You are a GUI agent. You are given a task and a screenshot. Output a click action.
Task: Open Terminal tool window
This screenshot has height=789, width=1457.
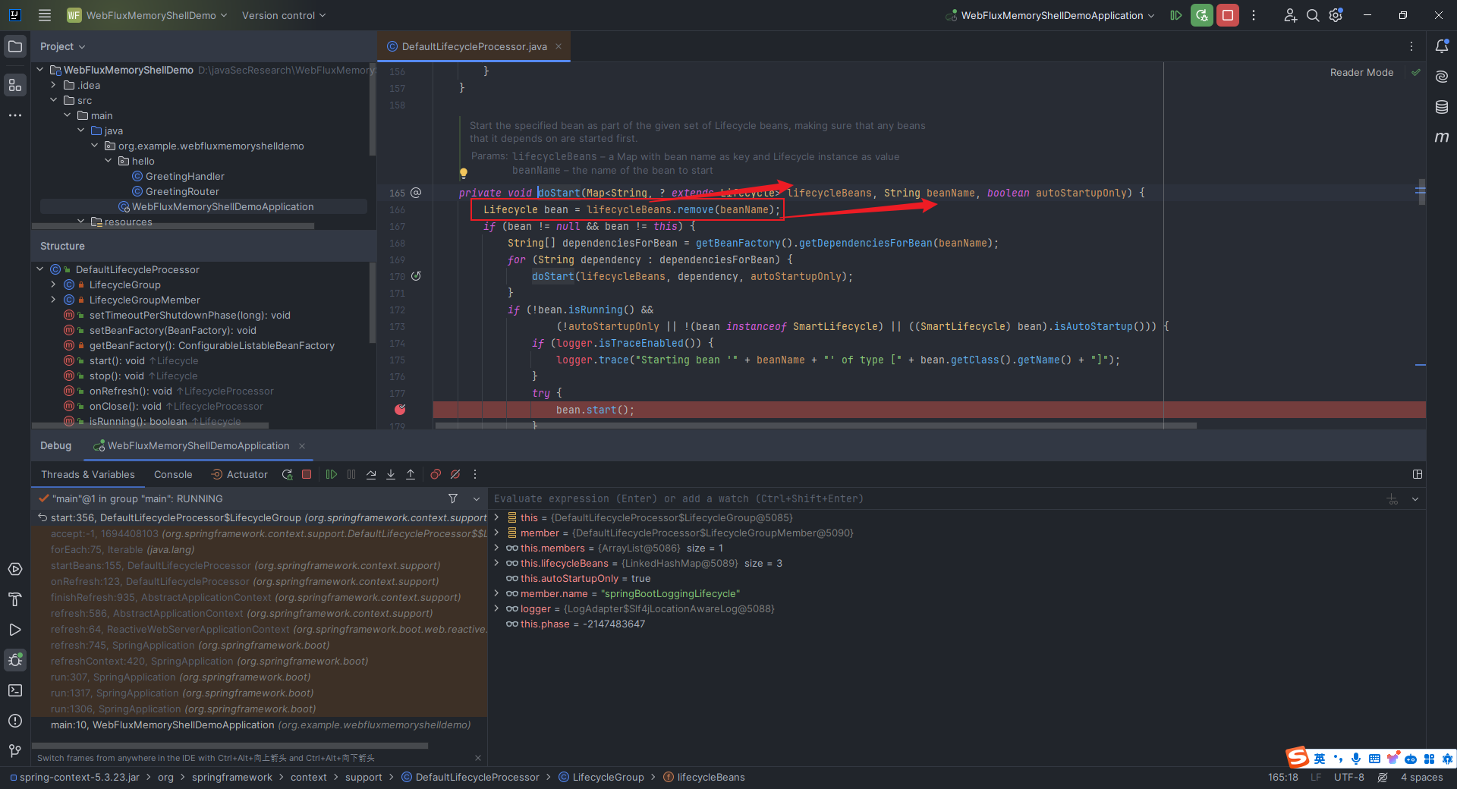(15, 690)
